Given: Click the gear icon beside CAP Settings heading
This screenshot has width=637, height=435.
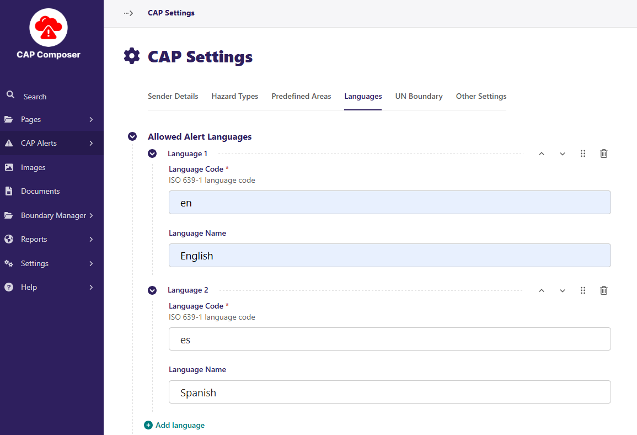Looking at the screenshot, I should pyautogui.click(x=132, y=56).
